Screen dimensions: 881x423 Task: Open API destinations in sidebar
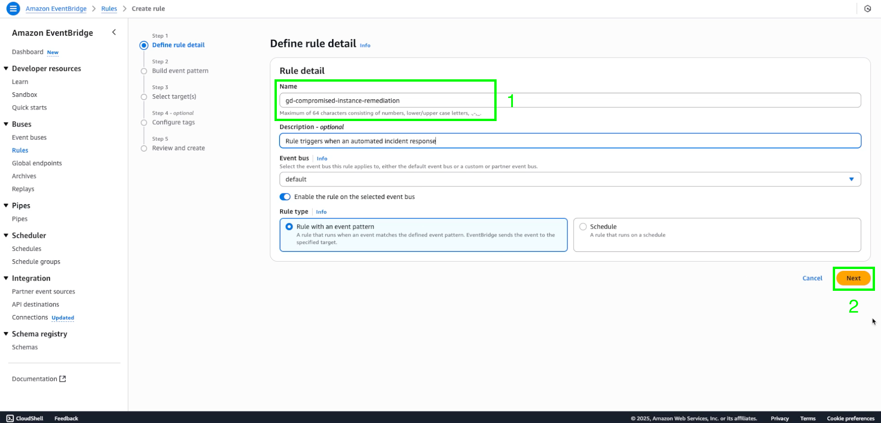[36, 304]
